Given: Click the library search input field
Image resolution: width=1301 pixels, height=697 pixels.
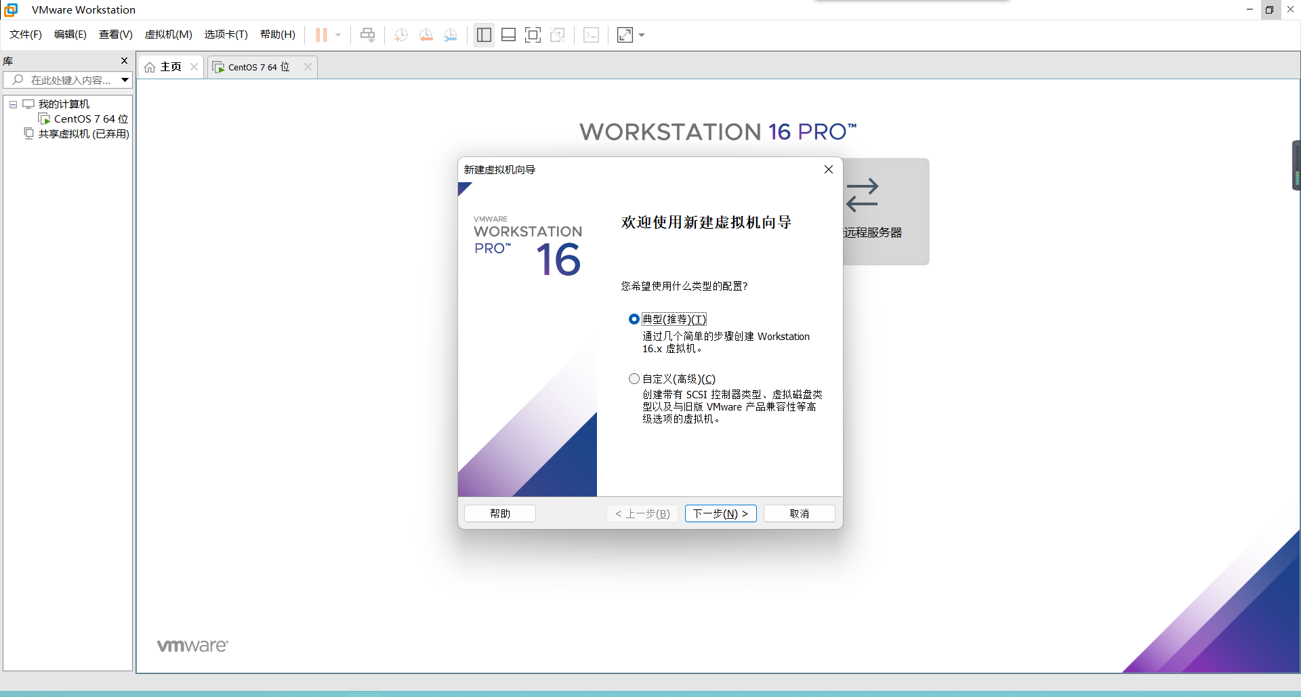Looking at the screenshot, I should coord(62,80).
